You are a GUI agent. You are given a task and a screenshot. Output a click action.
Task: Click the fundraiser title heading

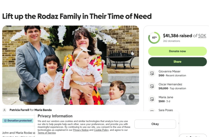coord(77,16)
